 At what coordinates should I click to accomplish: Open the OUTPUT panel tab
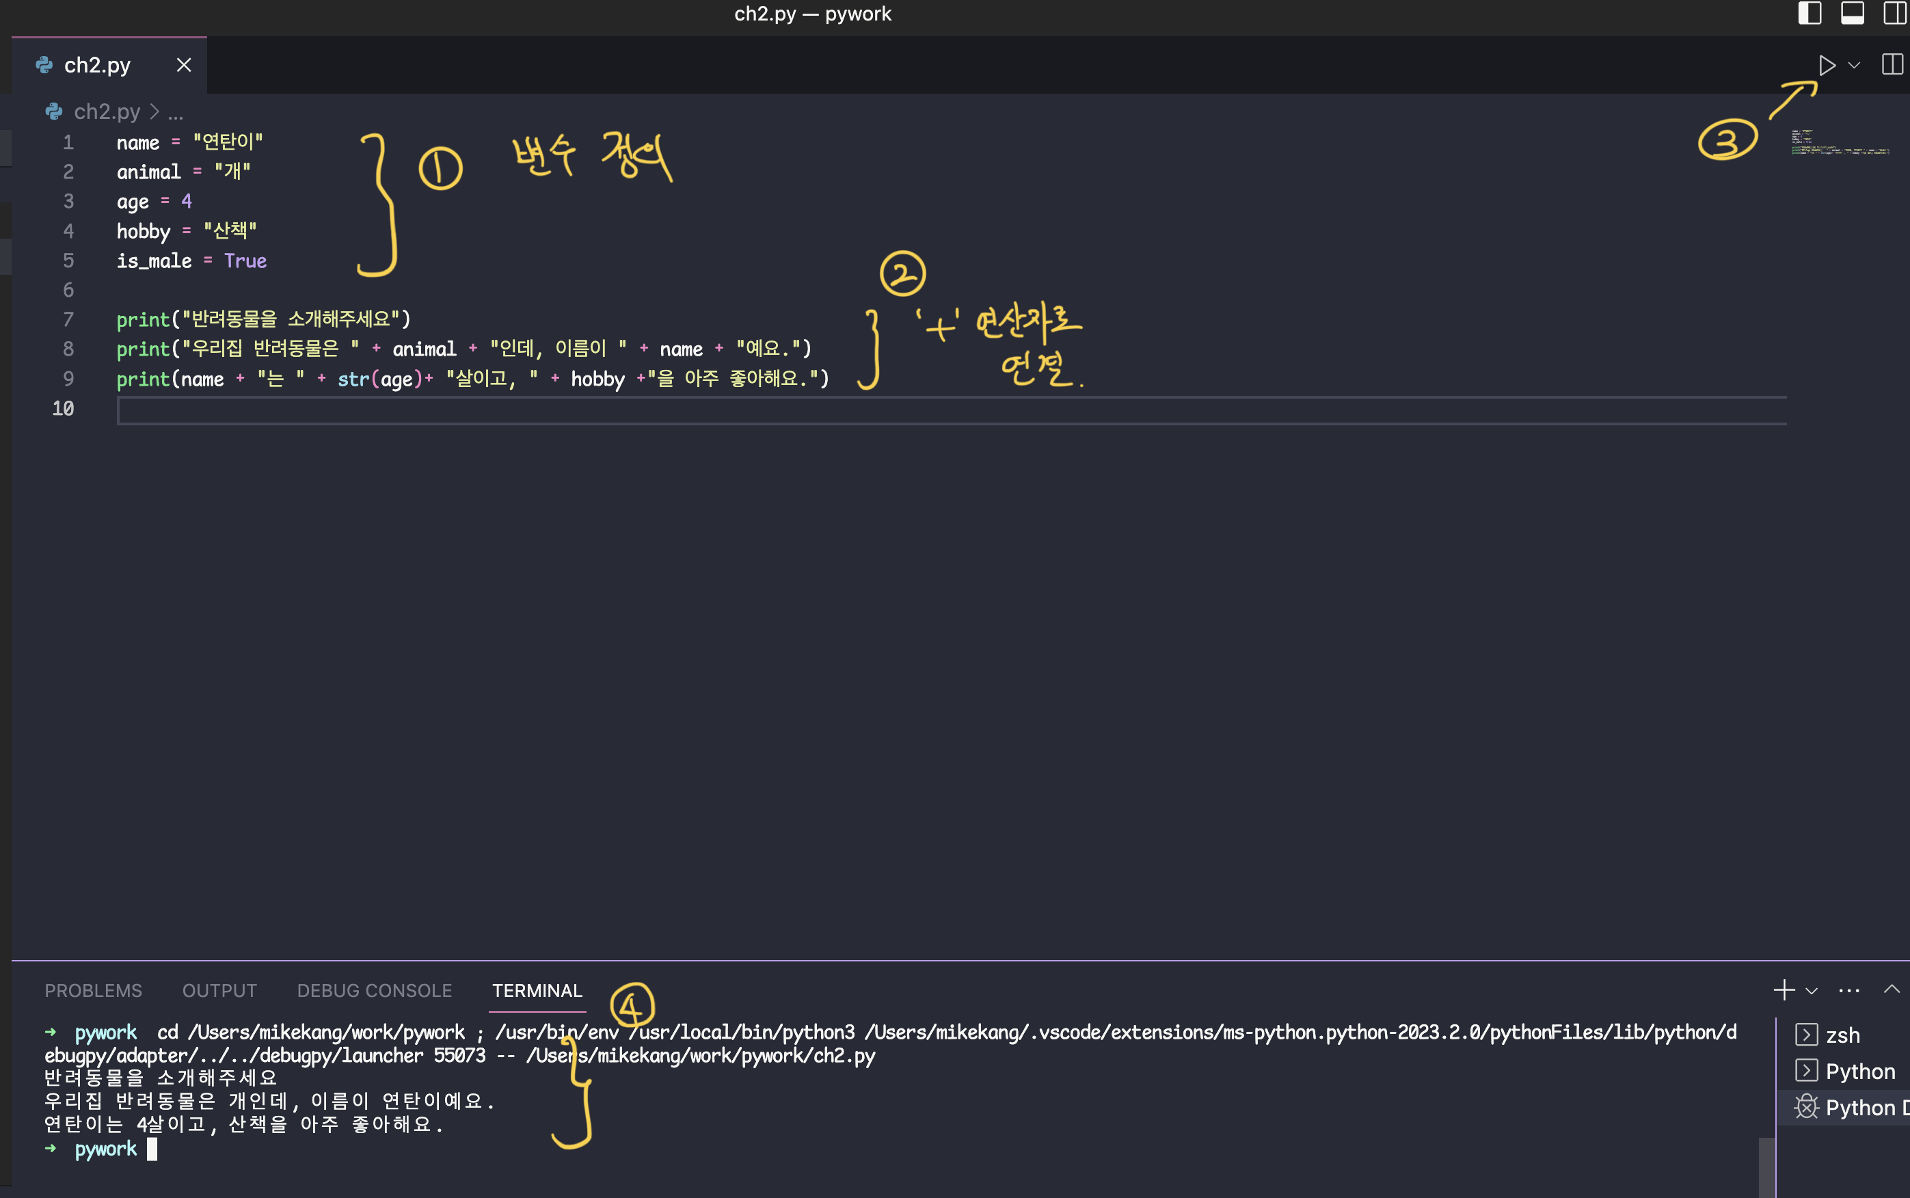pos(219,990)
